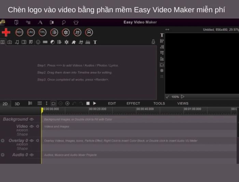Play the timeline with play button
The image size is (239, 182).
(95, 103)
